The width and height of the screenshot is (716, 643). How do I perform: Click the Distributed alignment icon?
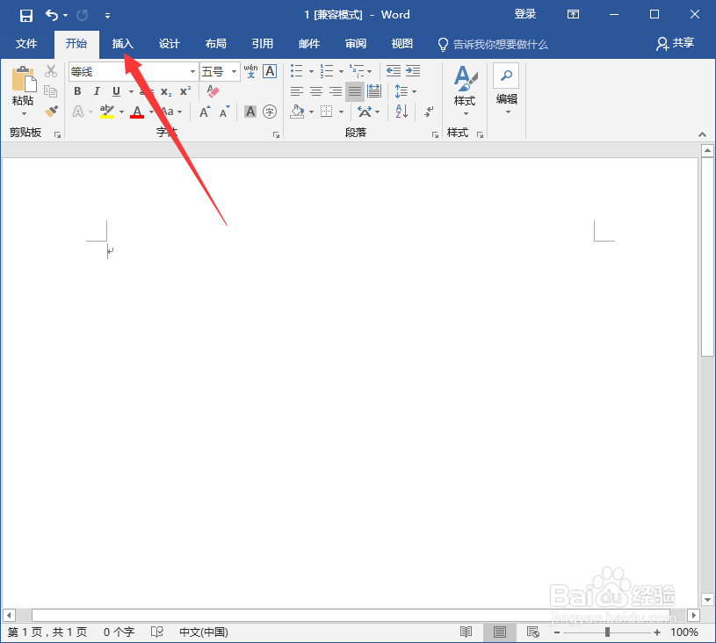click(x=374, y=91)
